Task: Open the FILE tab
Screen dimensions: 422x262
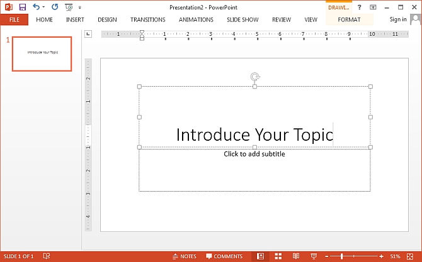Action: point(14,19)
